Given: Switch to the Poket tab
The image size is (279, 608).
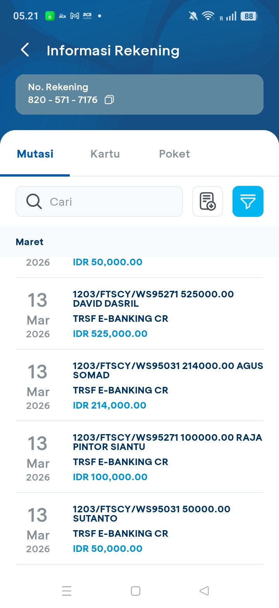Looking at the screenshot, I should pyautogui.click(x=174, y=154).
